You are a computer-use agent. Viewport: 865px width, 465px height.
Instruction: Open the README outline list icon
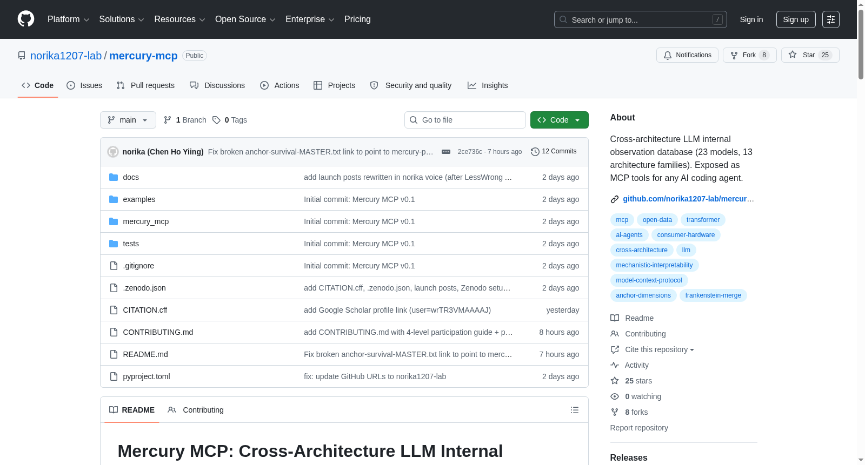pyautogui.click(x=575, y=410)
